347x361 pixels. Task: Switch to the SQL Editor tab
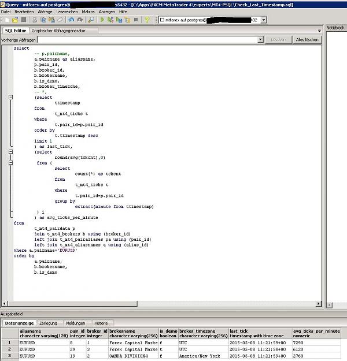[x=16, y=31]
